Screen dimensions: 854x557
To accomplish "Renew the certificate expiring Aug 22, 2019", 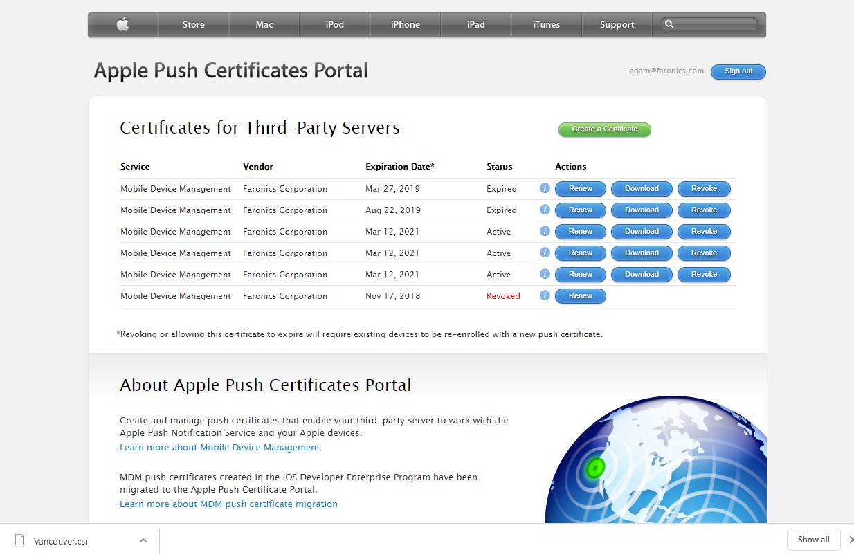I will click(x=581, y=210).
